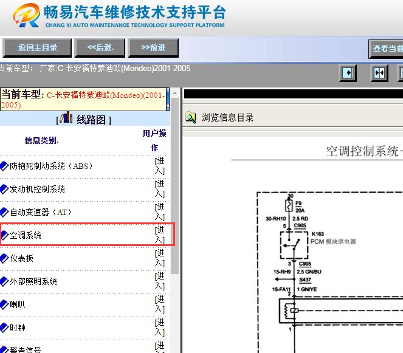The width and height of the screenshot is (403, 353).
Task: Click the Chang Yi platform logo
Action: [27, 15]
